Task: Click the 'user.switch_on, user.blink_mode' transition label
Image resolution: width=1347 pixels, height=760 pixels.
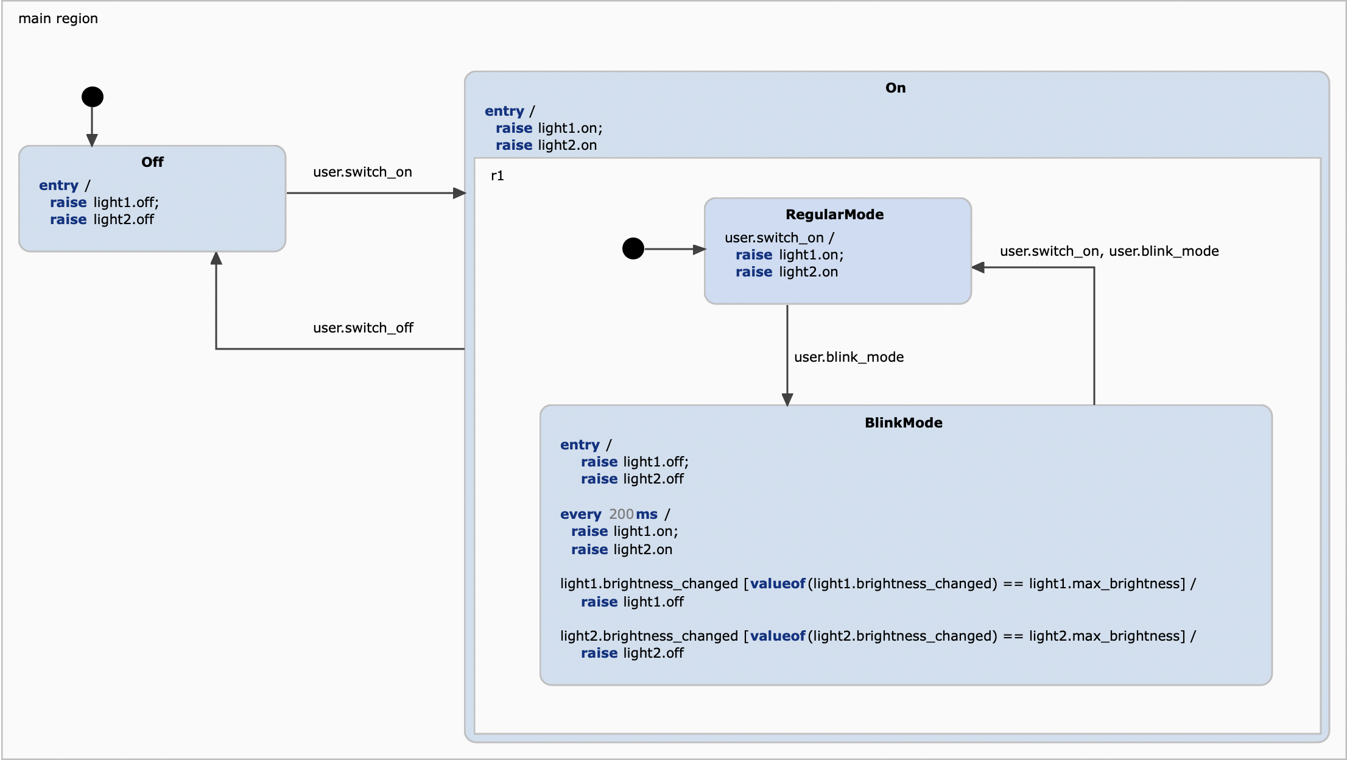Action: click(1109, 252)
